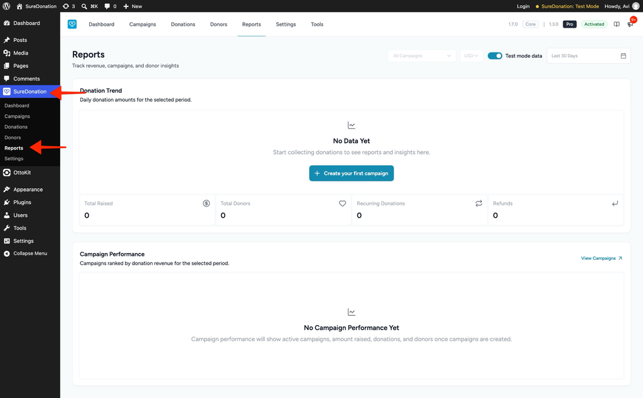The height and width of the screenshot is (398, 643).
Task: Open the Howdy, Avi user avatar
Action: (x=636, y=6)
